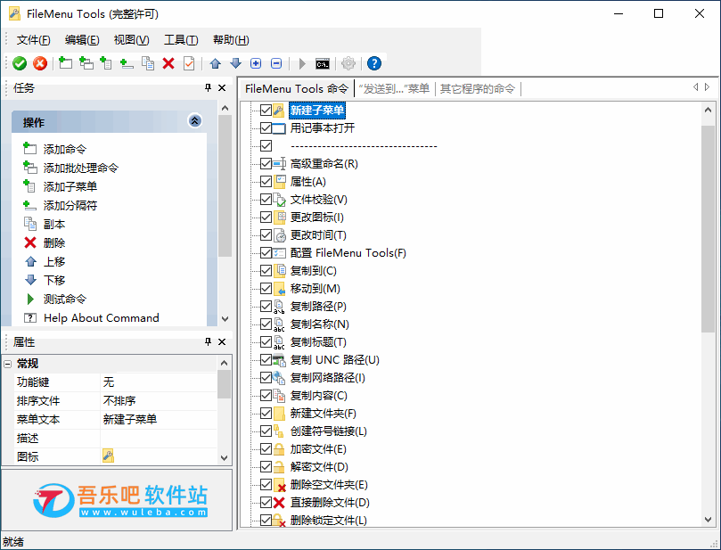The height and width of the screenshot is (550, 721).
Task: Uncheck the 新建子菜单 checkbox
Action: [266, 110]
